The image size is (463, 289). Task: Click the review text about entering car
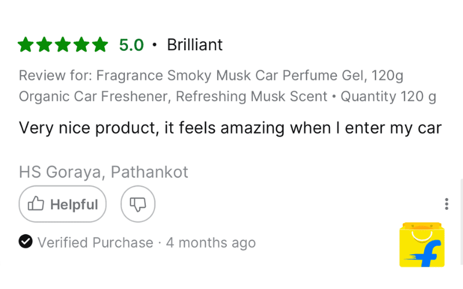[230, 127]
